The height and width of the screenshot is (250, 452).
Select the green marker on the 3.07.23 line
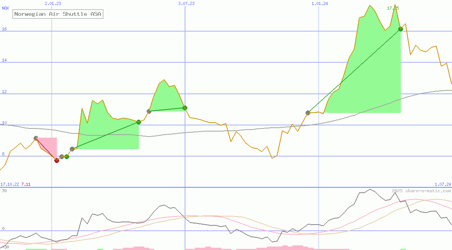185,108
